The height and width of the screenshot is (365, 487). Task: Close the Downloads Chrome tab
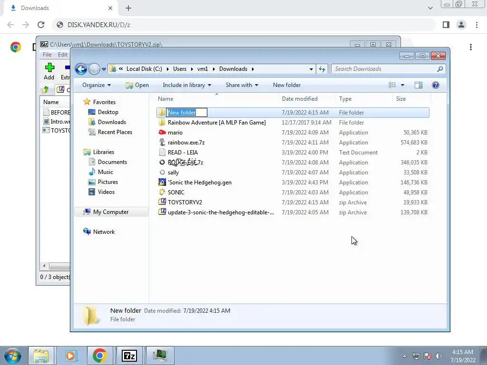pos(110,8)
